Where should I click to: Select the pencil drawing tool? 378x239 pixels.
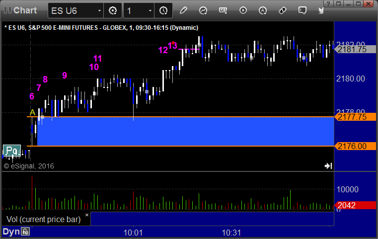[183, 10]
